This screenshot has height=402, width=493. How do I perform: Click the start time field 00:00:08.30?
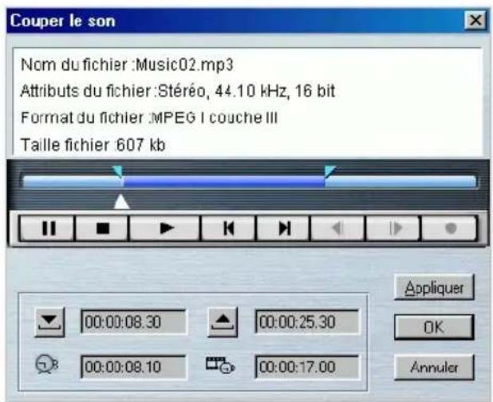134,322
